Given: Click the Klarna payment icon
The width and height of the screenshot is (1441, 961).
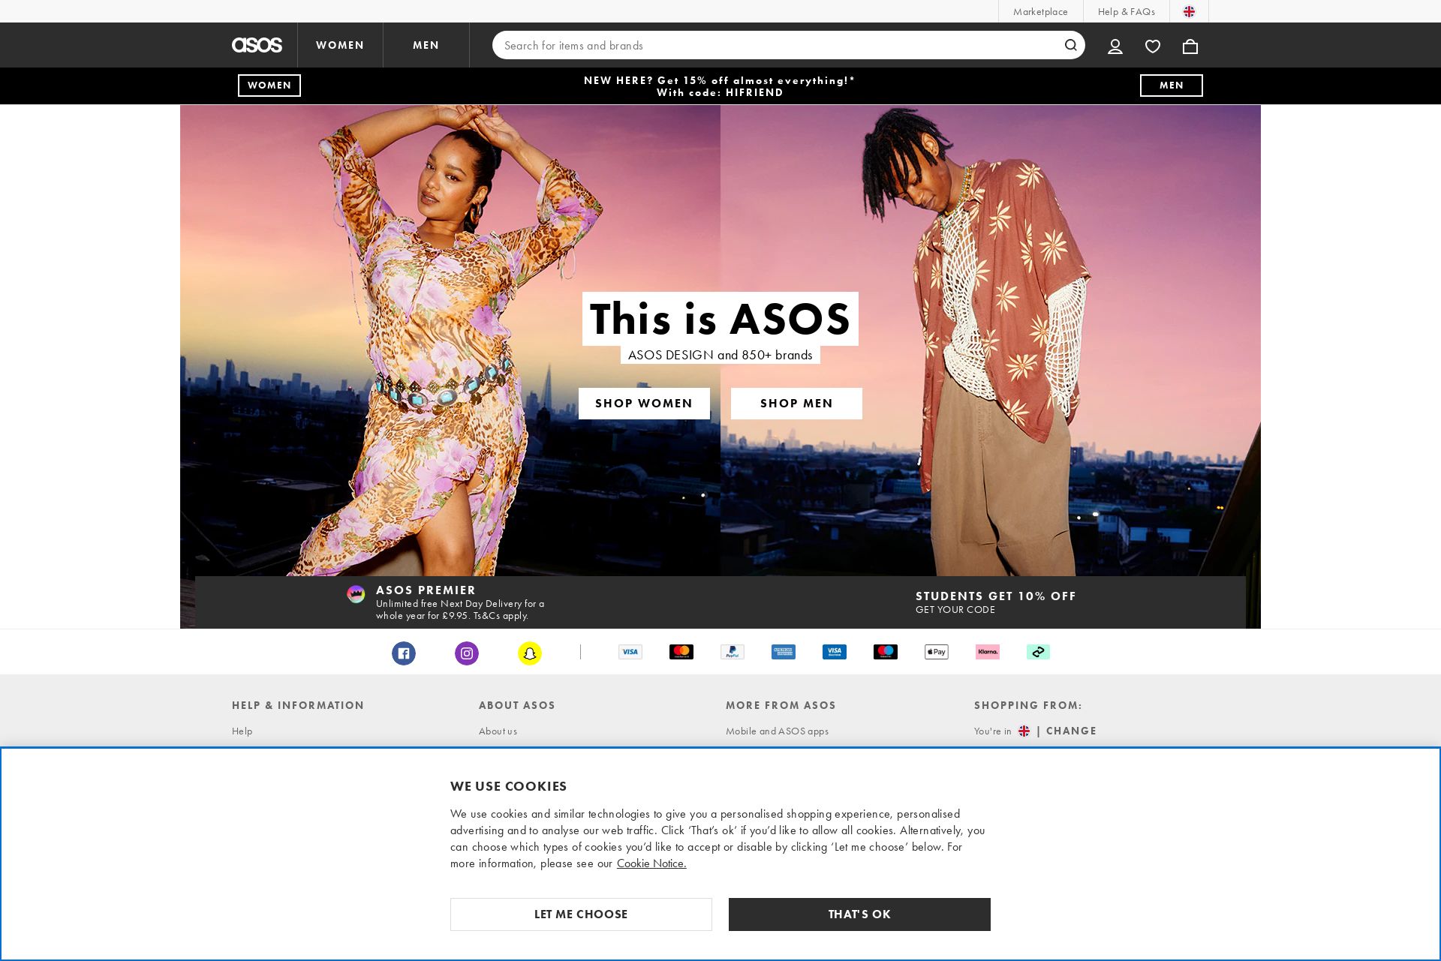Looking at the screenshot, I should [x=988, y=652].
